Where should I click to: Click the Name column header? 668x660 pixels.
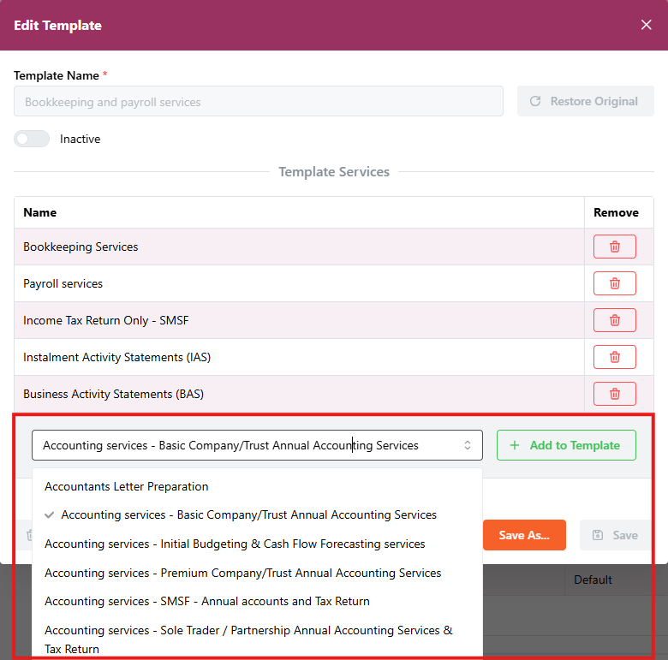click(40, 212)
